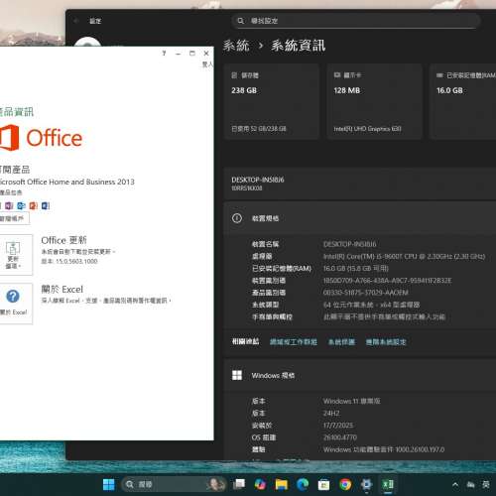Screen dimensions: 496x496
Task: Open the storage 238 GB card
Action: click(271, 101)
